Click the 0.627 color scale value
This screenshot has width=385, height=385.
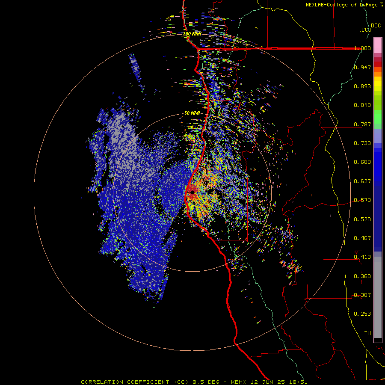pos(362,181)
